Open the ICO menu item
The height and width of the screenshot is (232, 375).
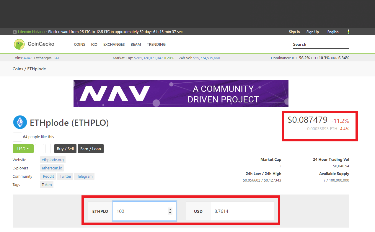94,45
